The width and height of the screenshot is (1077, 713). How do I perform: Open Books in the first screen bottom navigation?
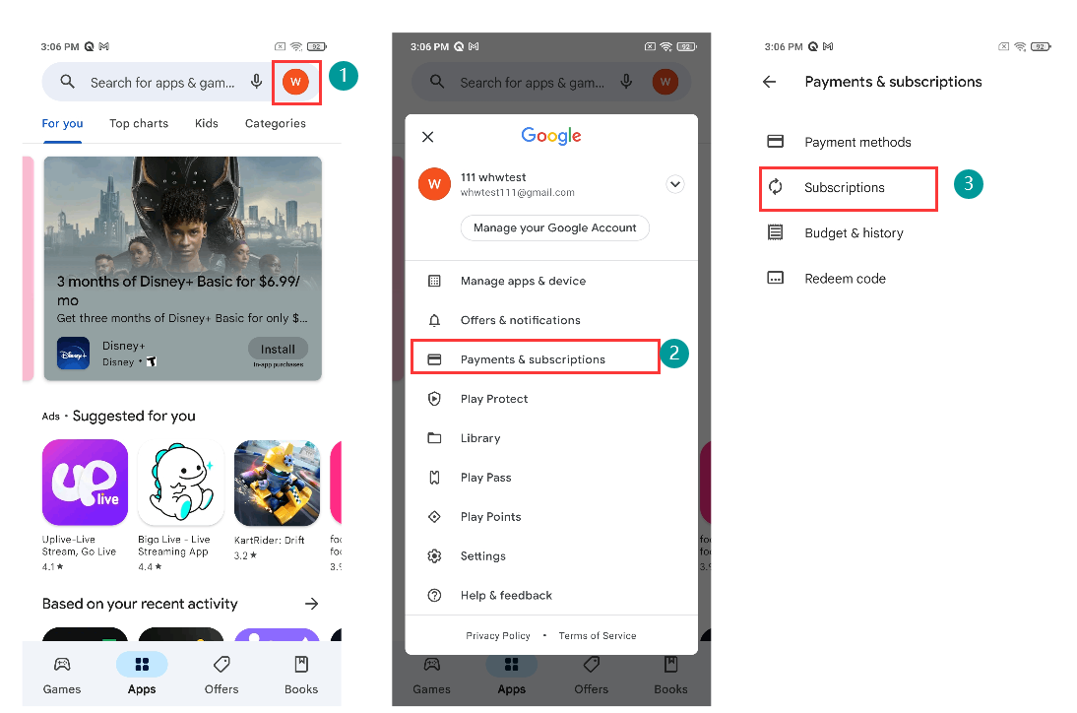click(301, 675)
